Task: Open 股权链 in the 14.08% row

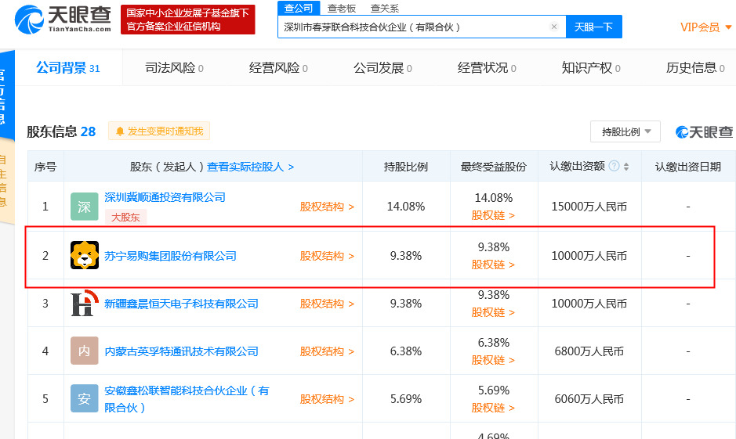Action: pyautogui.click(x=493, y=215)
